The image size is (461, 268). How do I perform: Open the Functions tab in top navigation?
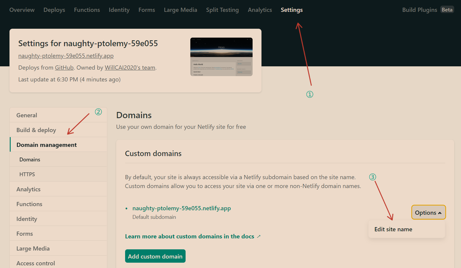87,10
